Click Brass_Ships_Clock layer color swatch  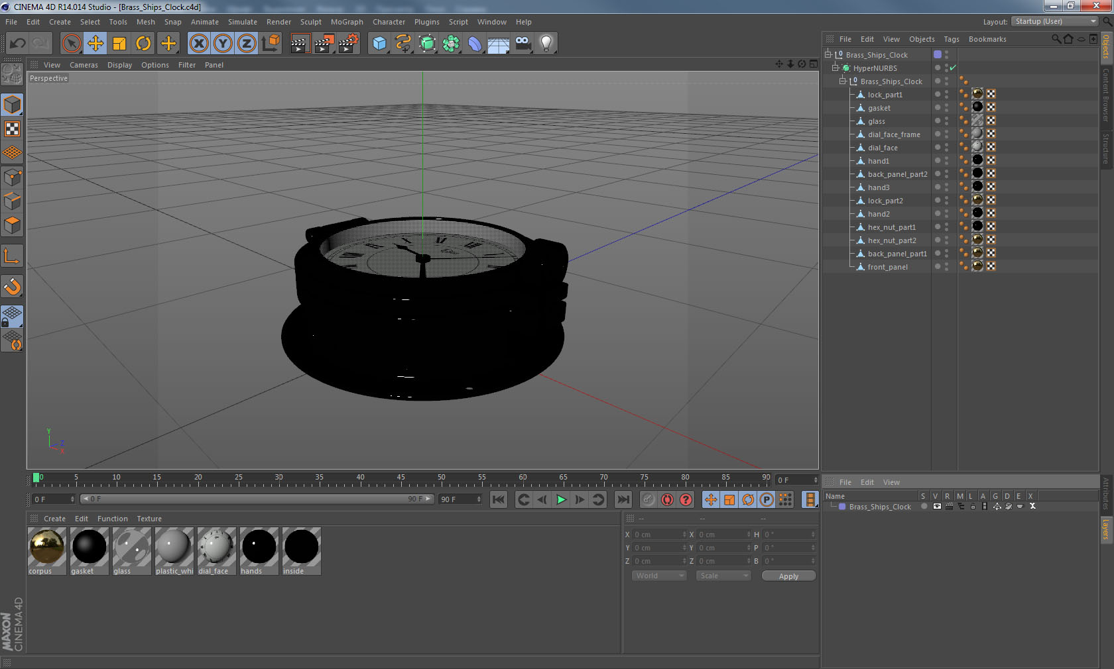click(842, 507)
